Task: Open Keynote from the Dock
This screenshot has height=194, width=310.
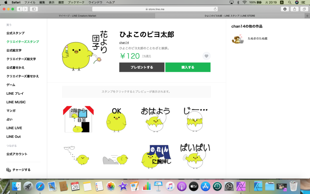Action: 158,186
